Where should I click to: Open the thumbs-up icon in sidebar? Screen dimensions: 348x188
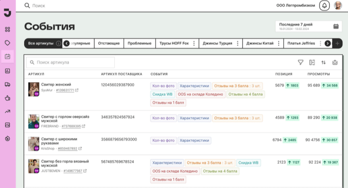click(x=8, y=98)
